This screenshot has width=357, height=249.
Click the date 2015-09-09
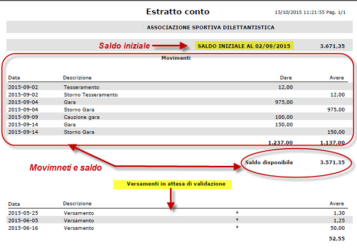coord(23,117)
